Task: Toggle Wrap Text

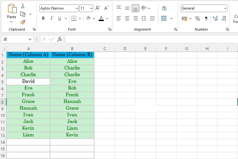Action: 164,8
